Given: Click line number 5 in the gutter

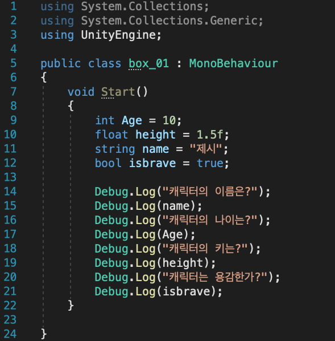Looking at the screenshot, I should pos(14,63).
